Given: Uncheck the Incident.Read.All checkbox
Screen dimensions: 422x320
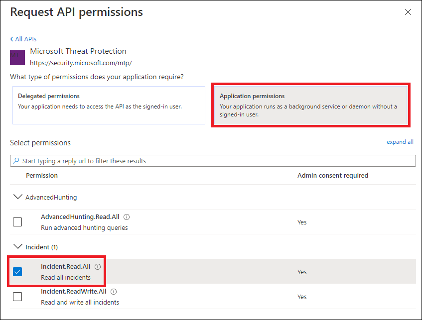Looking at the screenshot, I should [x=17, y=272].
